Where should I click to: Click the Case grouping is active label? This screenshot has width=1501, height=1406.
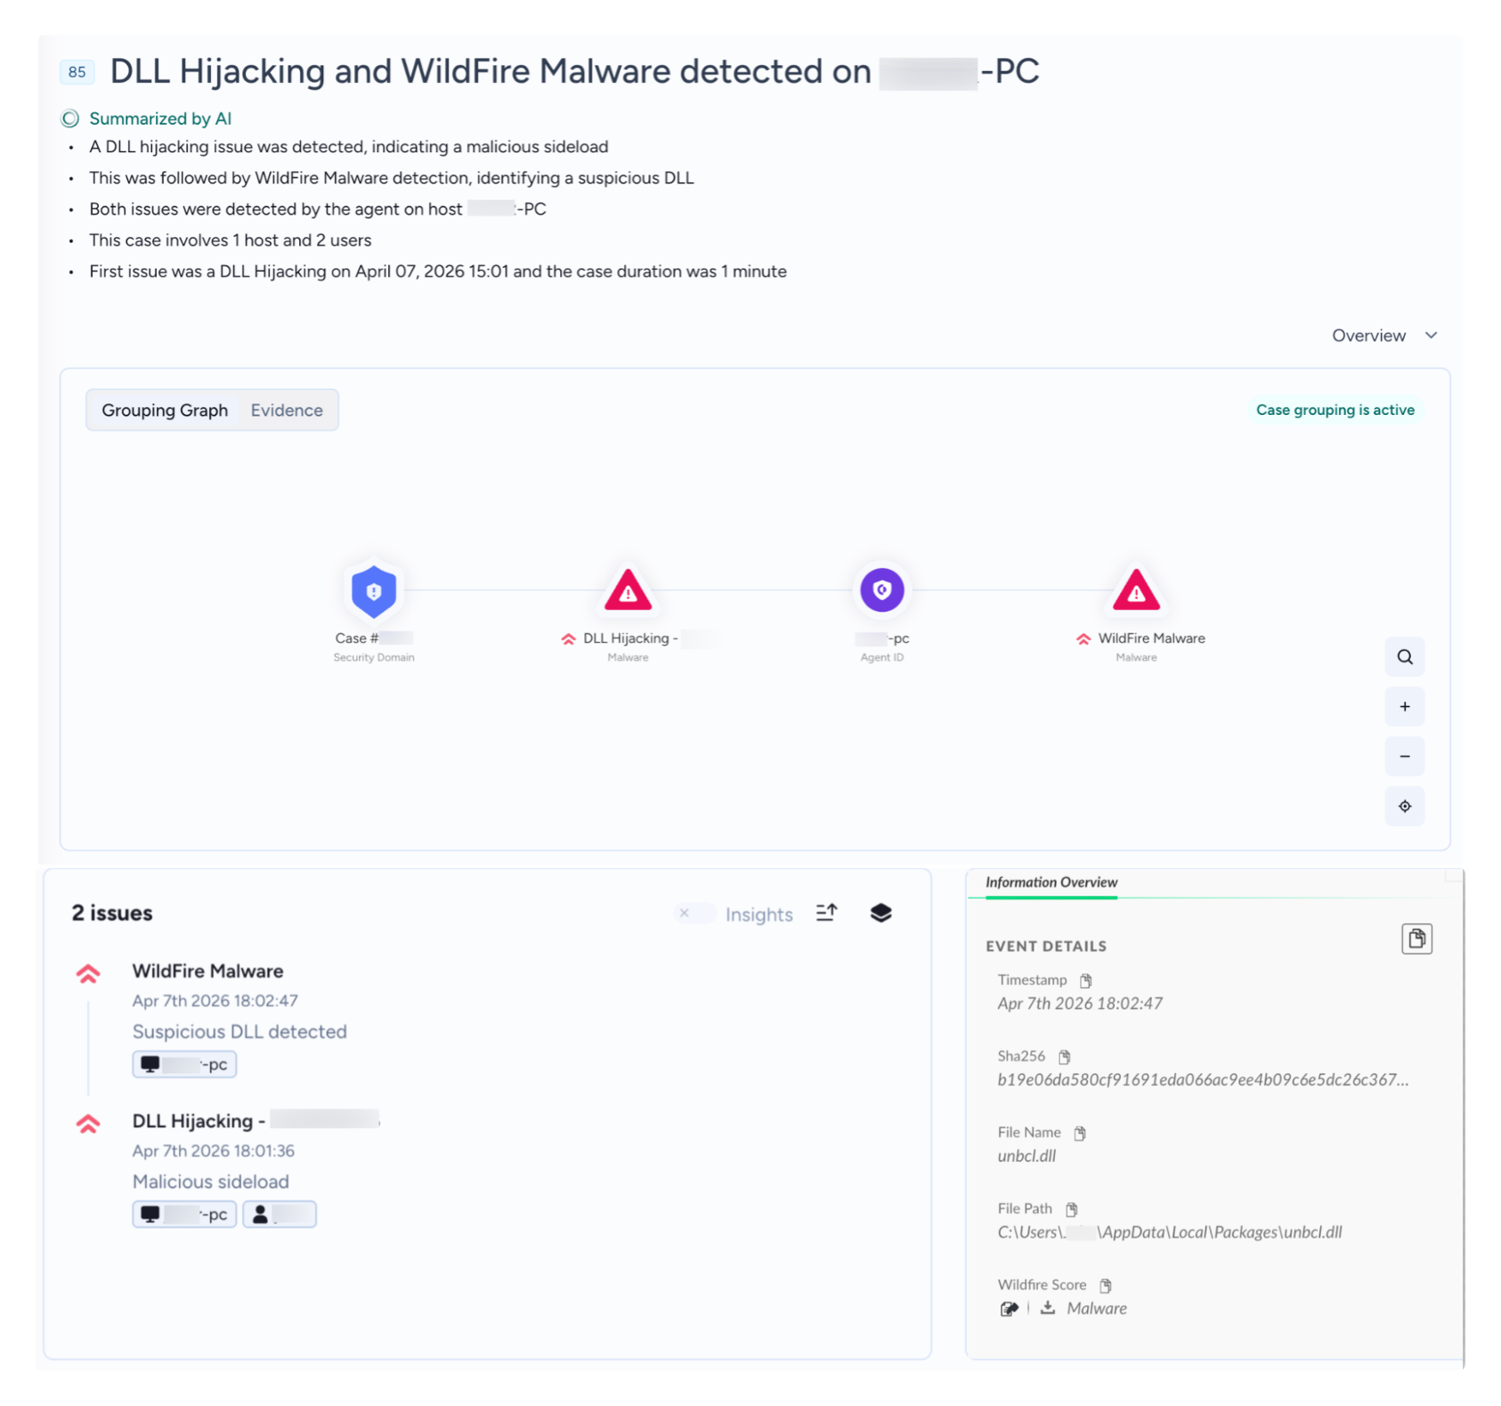click(x=1335, y=410)
